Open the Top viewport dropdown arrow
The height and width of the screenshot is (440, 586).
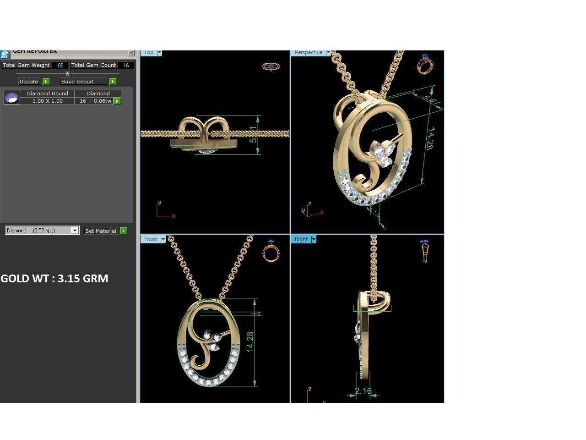pos(159,53)
